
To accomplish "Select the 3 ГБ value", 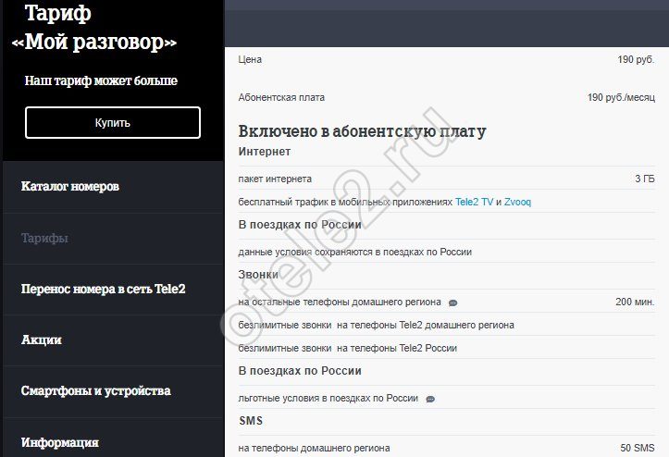I will click(x=645, y=179).
